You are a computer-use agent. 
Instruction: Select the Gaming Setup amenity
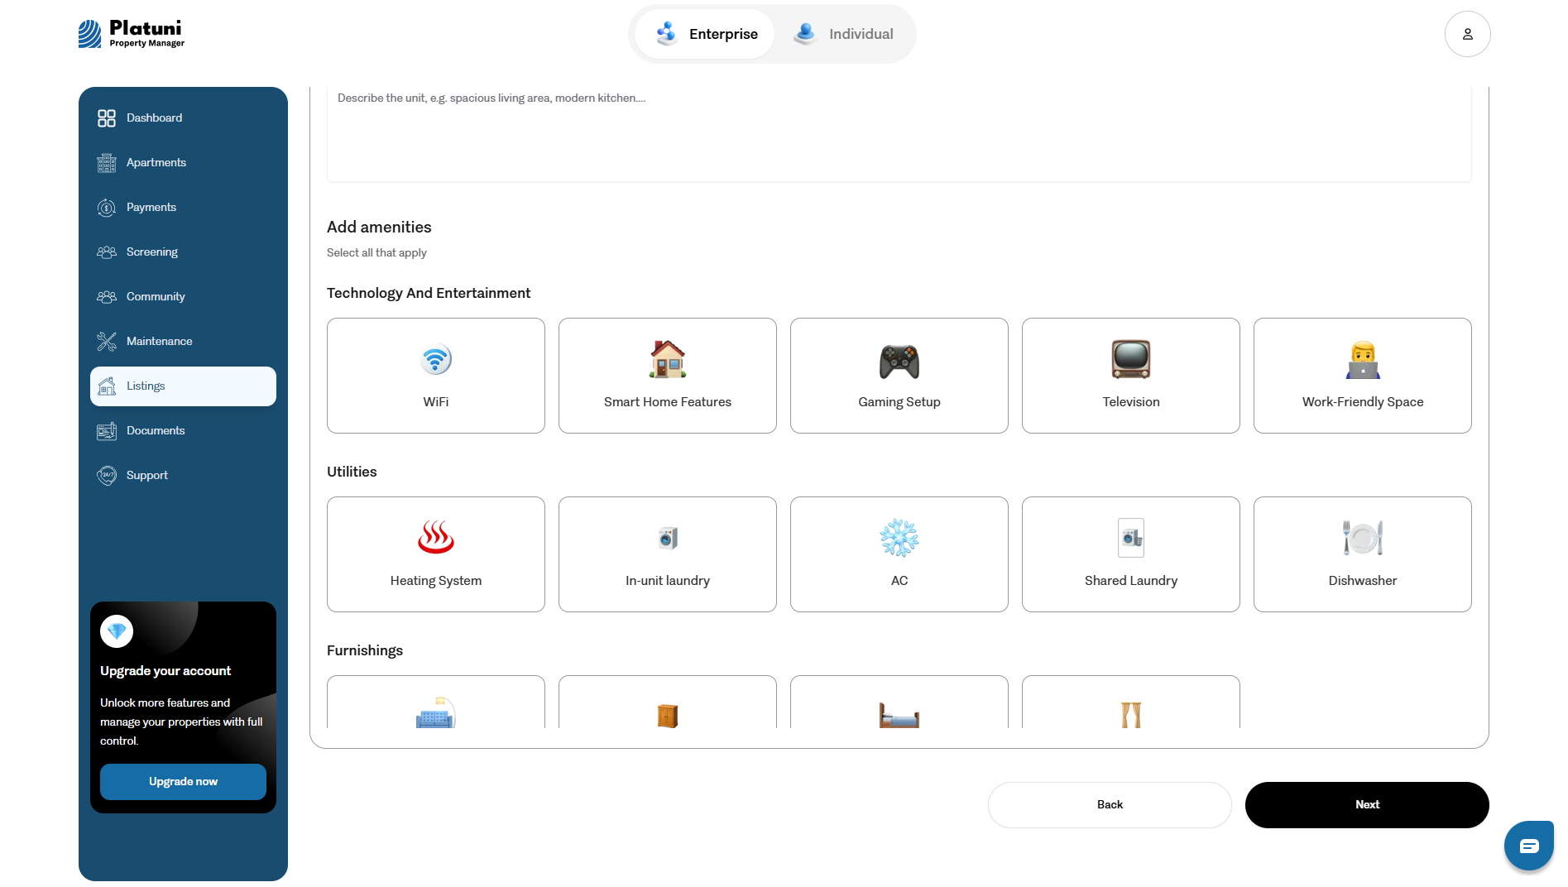[x=899, y=376]
